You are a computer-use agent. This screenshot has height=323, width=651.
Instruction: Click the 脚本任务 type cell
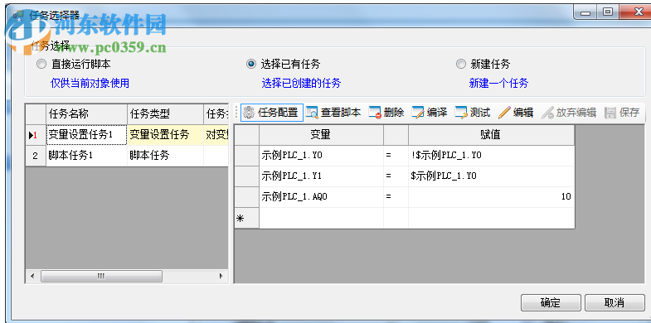165,156
